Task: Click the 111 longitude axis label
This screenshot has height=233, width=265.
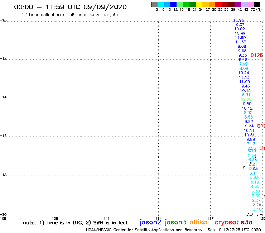Action: pos(106,218)
